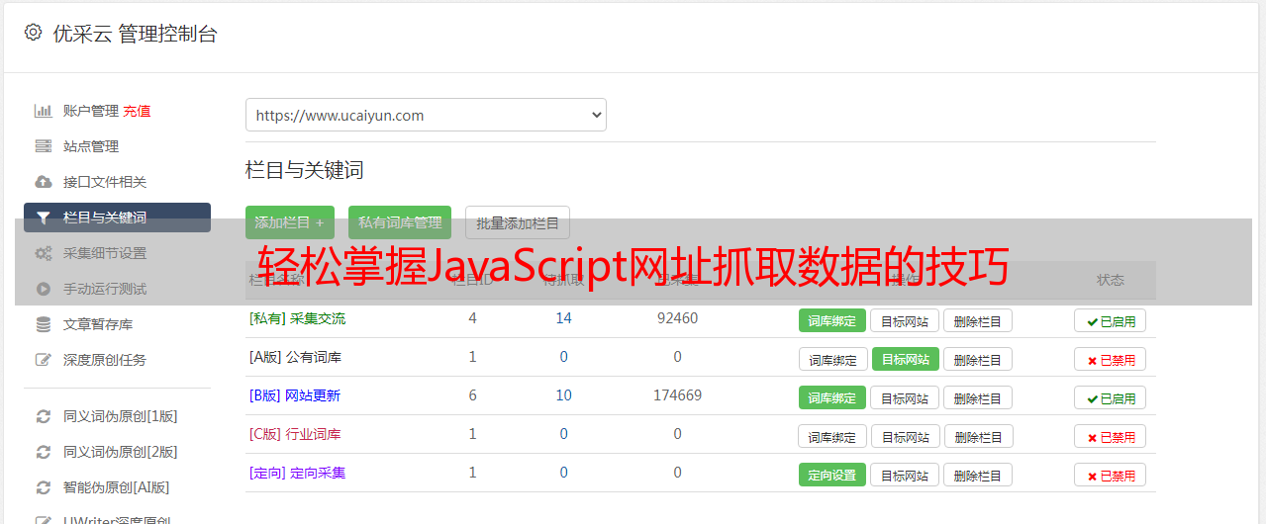Click refresh icon for 智能伪原创[AI版]
Image resolution: width=1266 pixels, height=524 pixels.
(43, 487)
